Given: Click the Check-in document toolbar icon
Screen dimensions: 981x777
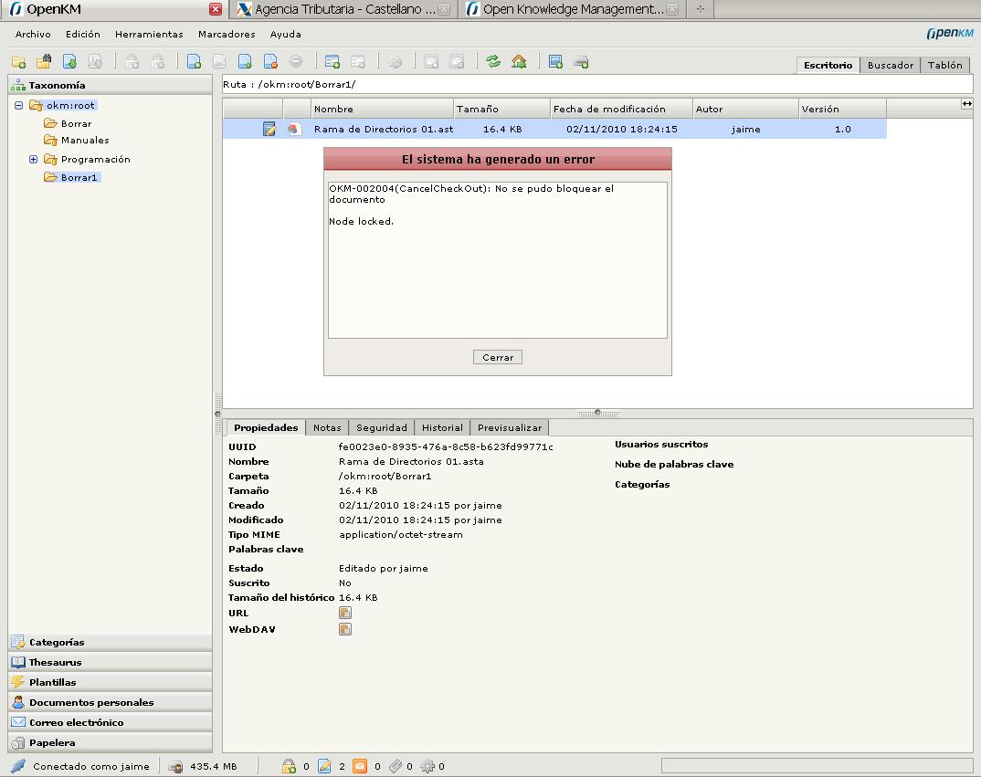Looking at the screenshot, I should pyautogui.click(x=245, y=61).
